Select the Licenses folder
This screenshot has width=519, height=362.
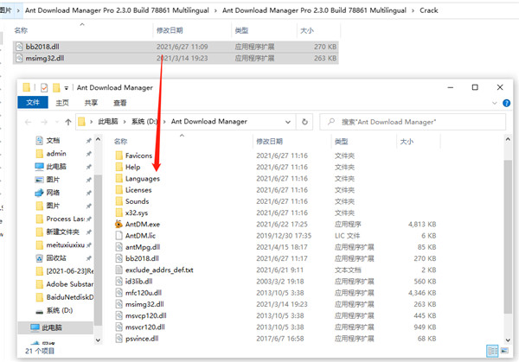click(138, 190)
